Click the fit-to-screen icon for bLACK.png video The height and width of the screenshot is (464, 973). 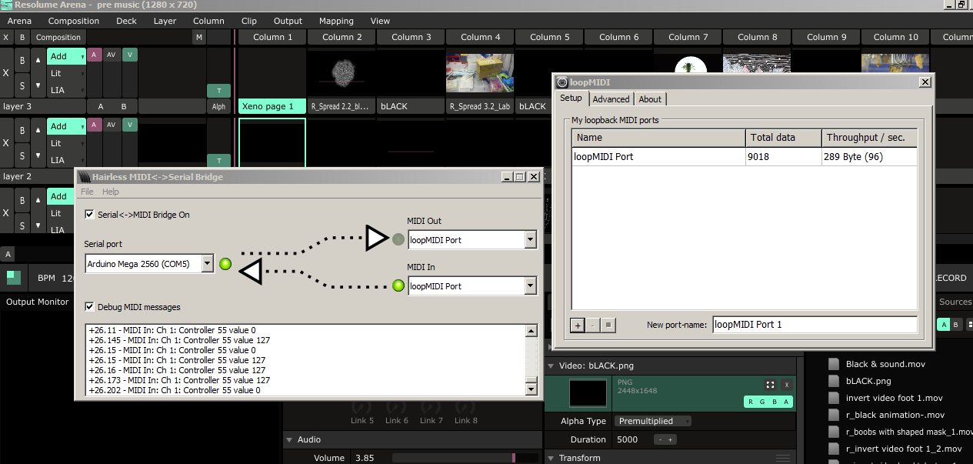tap(769, 385)
